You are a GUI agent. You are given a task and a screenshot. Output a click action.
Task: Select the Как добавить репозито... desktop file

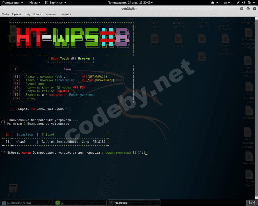[x=248, y=138]
